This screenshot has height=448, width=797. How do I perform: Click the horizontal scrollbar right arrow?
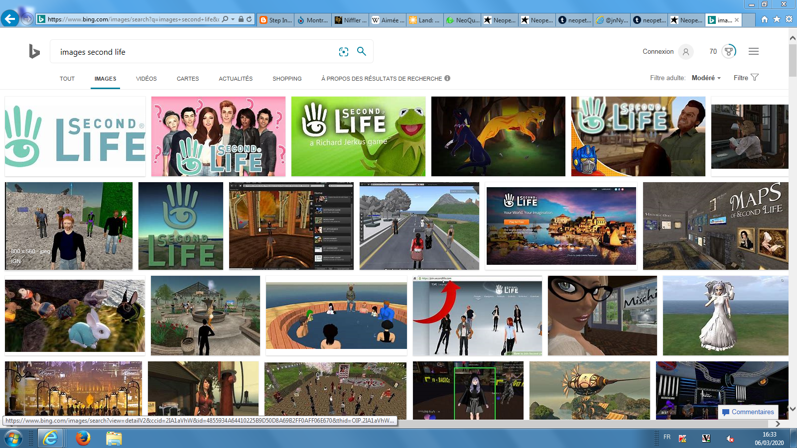[x=778, y=424]
